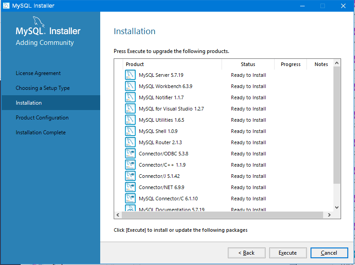Screen dimensions: 355x265
Task: Click the horizontal scrollbar right arrow
Action: click(329, 215)
